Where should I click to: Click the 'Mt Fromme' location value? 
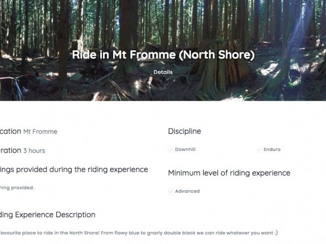click(40, 132)
